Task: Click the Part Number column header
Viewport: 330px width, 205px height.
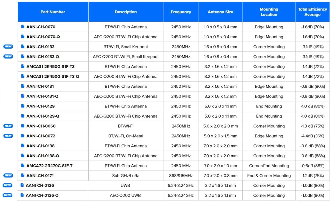Action: [53, 12]
